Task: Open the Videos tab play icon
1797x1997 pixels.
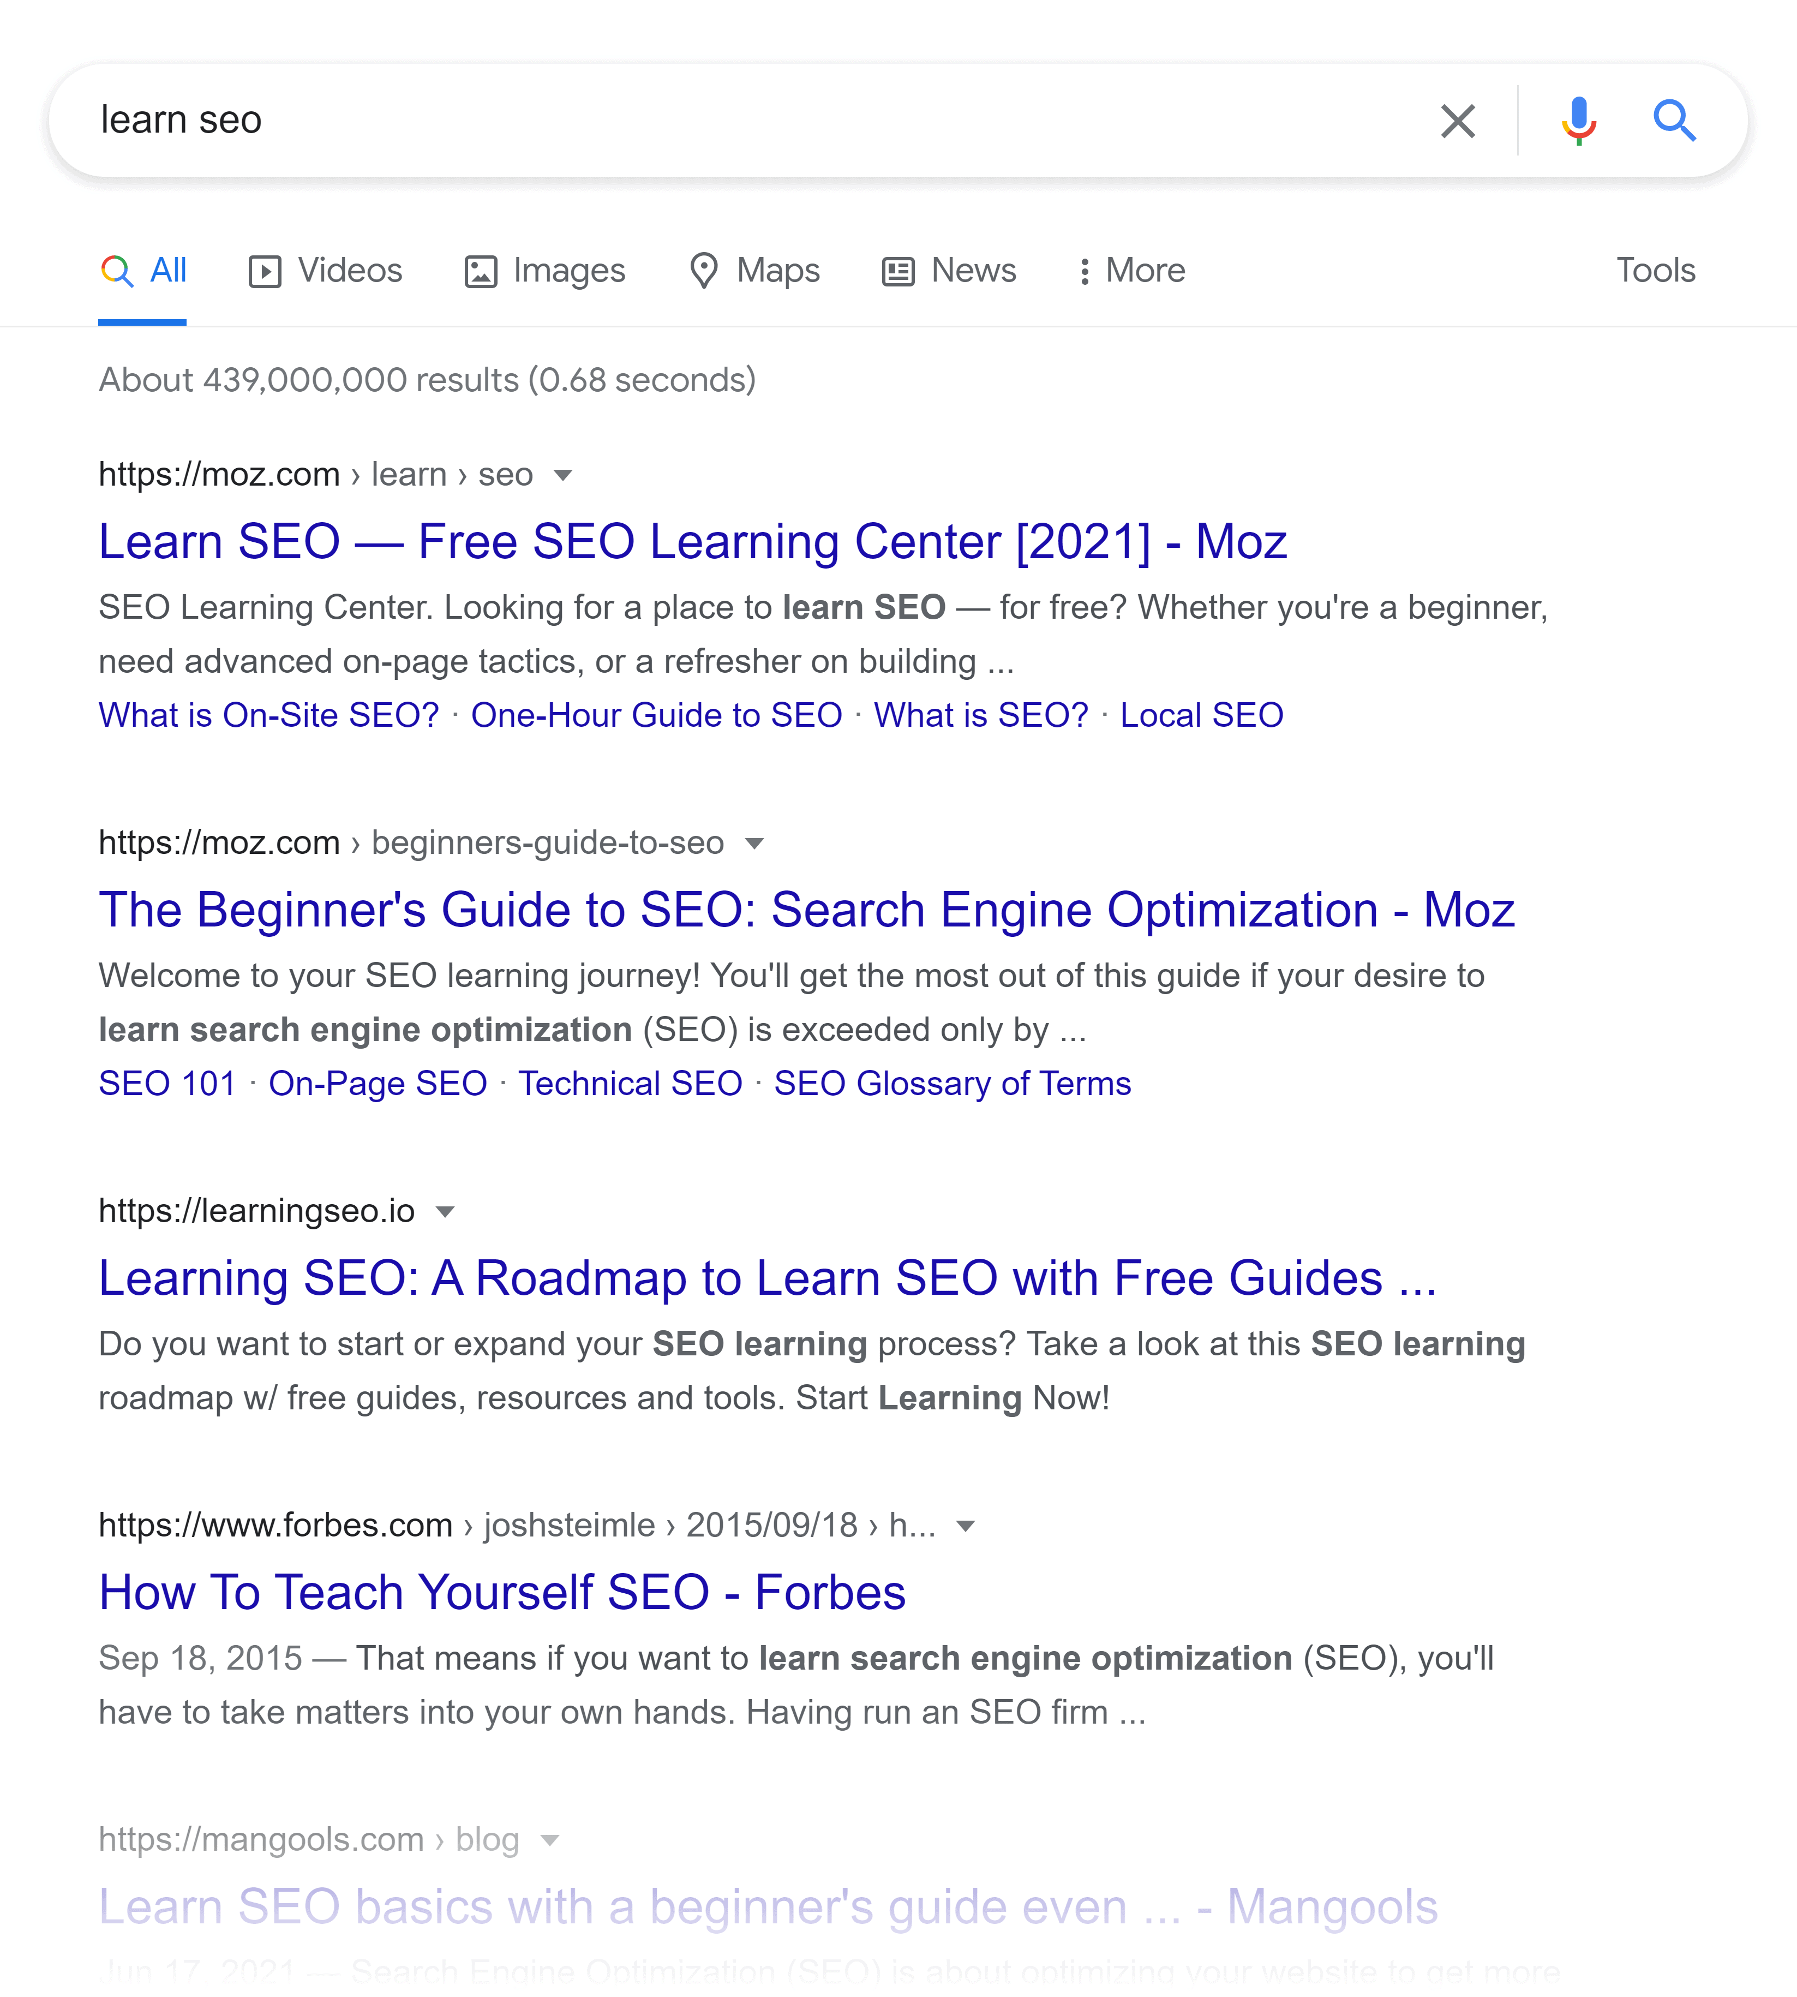Action: pos(265,271)
